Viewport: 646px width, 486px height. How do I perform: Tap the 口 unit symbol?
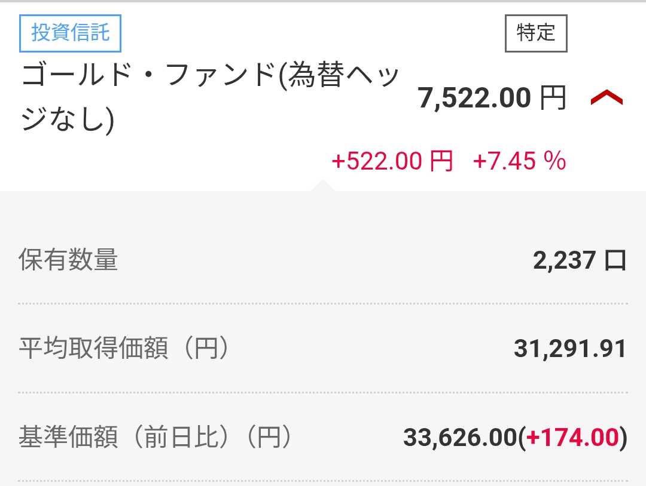point(615,261)
